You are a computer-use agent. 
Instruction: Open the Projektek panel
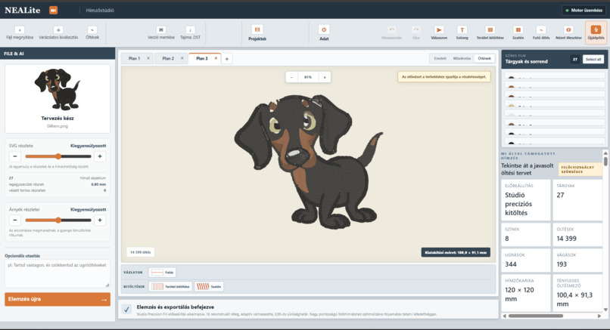(x=257, y=33)
